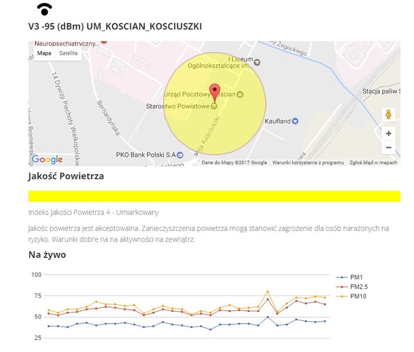This screenshot has height=352, width=414.
Task: Click the WiFi signal icon at top
Action: 45,9
